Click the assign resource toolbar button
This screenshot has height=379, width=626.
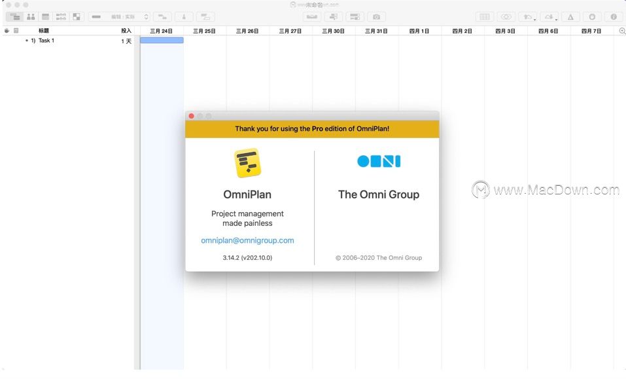(184, 17)
